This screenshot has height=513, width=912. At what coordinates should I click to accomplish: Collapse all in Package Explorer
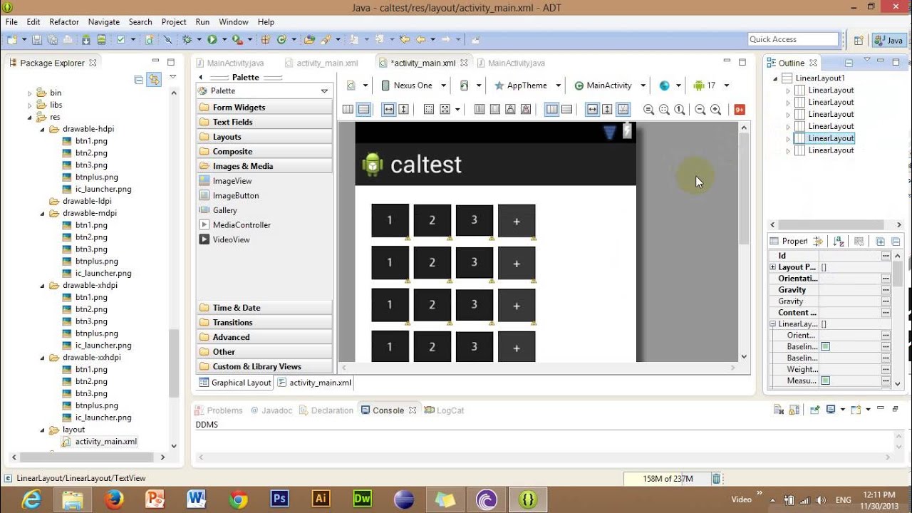[139, 80]
